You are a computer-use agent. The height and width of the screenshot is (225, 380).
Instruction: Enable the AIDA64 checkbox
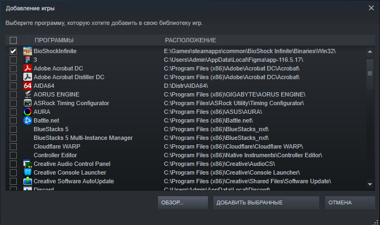[13, 86]
